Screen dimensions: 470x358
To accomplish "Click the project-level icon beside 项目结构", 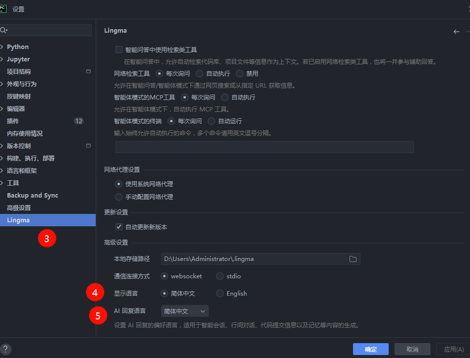I will pos(88,71).
